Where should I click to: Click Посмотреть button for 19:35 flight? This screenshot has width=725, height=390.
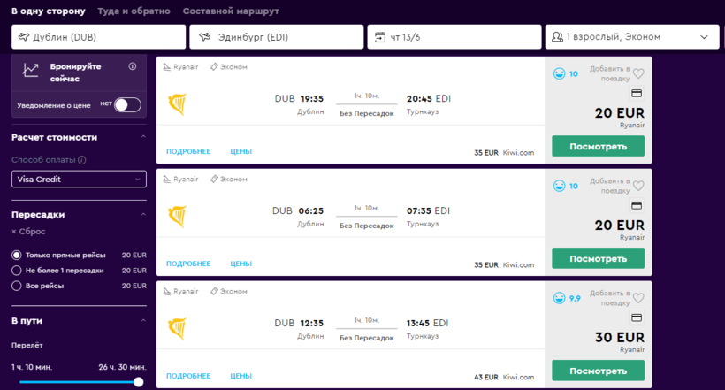click(598, 146)
